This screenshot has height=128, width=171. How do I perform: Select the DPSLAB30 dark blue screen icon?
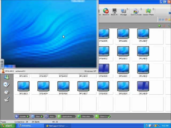(143, 86)
